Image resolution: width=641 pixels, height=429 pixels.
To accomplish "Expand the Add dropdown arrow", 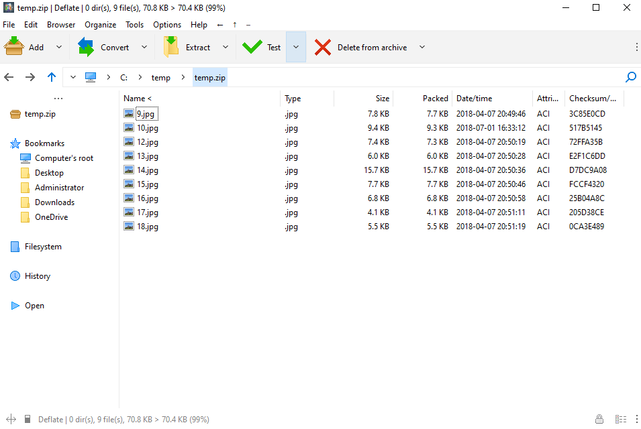I will (x=59, y=47).
